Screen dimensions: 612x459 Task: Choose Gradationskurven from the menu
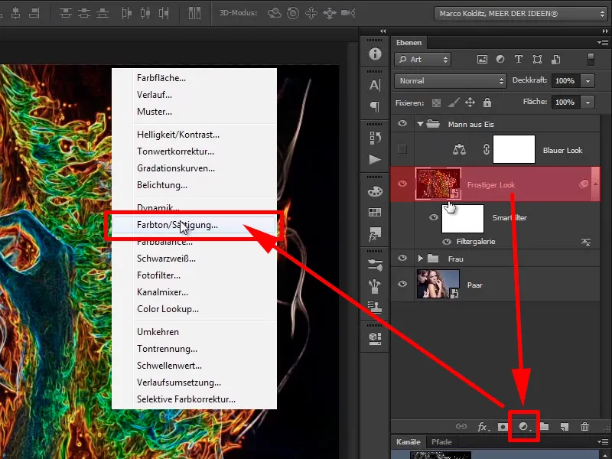194,168
